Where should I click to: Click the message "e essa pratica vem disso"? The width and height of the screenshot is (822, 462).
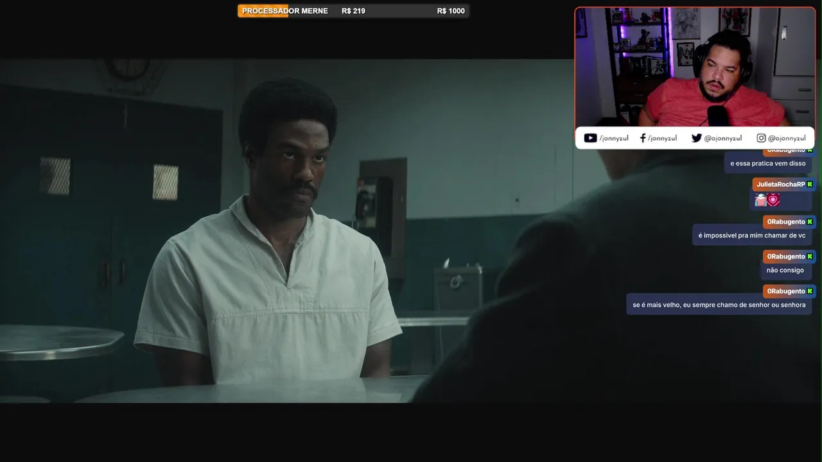[767, 163]
